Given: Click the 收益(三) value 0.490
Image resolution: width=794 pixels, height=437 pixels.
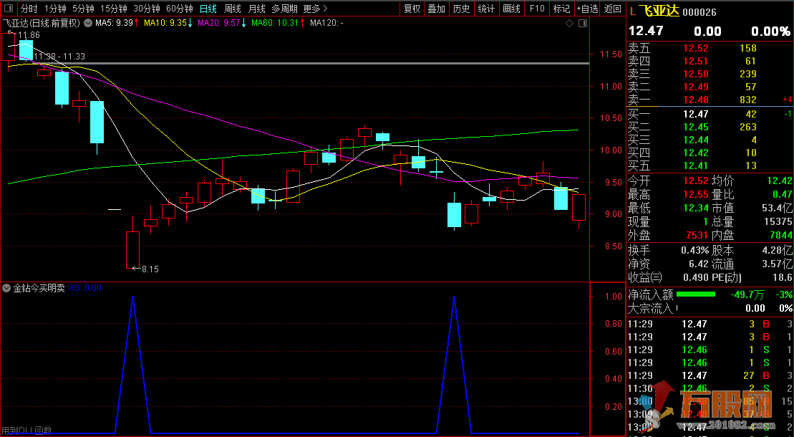Looking at the screenshot, I should (x=694, y=278).
